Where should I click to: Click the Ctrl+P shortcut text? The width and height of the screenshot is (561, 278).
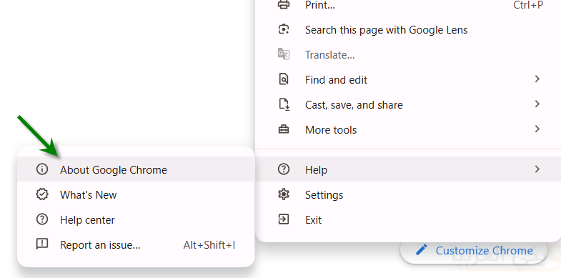(x=528, y=5)
